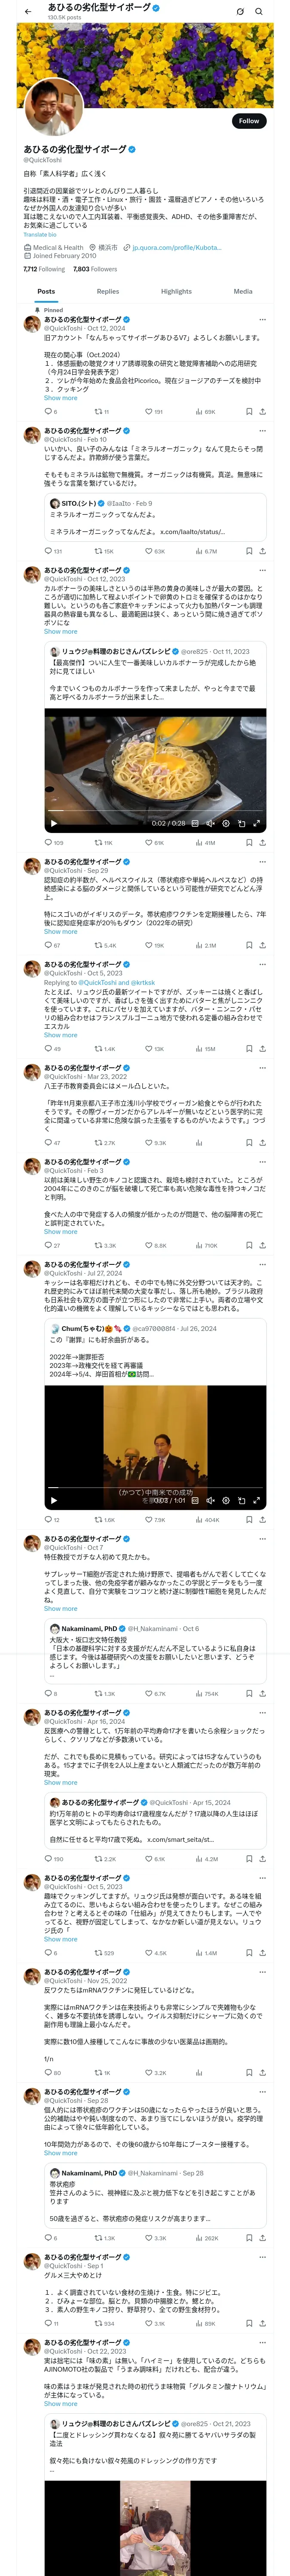View the 7,803 Followers list
The height and width of the screenshot is (2576, 290).
(95, 269)
